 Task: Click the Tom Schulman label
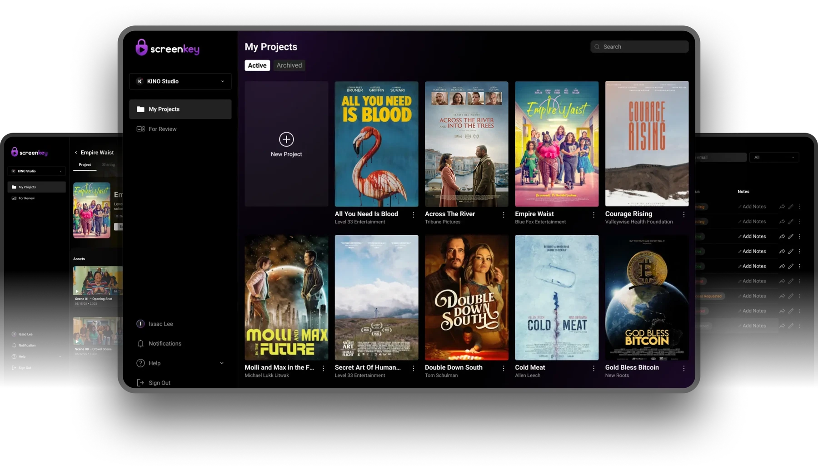point(441,376)
